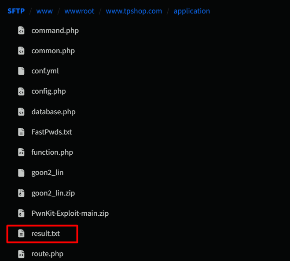This screenshot has height=261, width=290.
Task: Open the function.php file
Action: (52, 152)
